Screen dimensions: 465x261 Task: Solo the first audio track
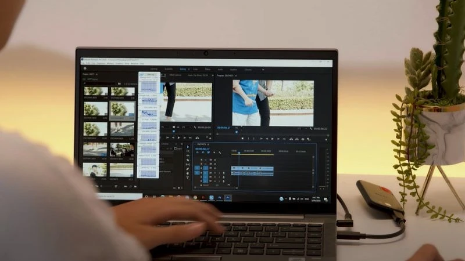(x=220, y=173)
